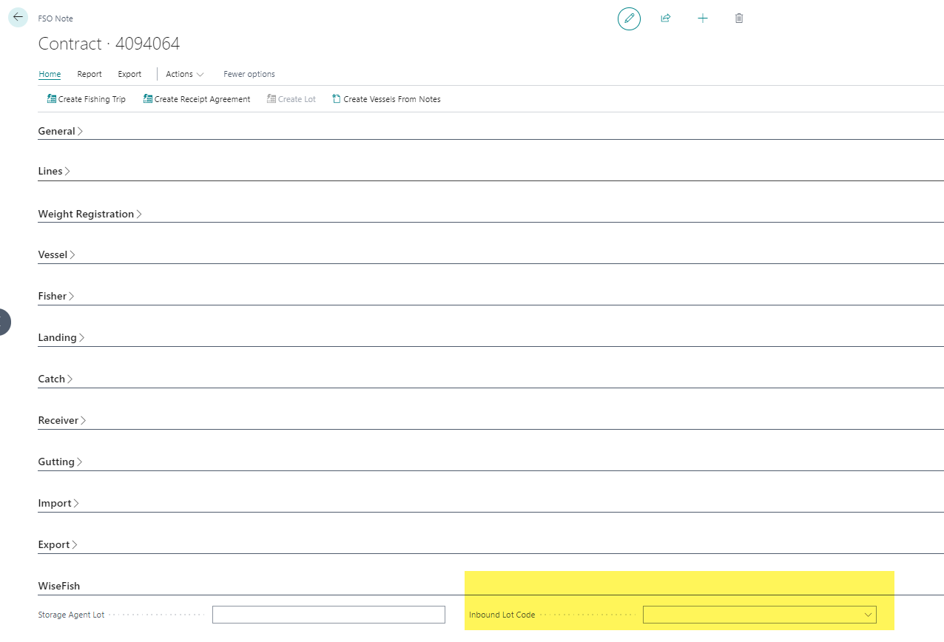Open the Export menu tab
The width and height of the screenshot is (944, 642).
(129, 74)
